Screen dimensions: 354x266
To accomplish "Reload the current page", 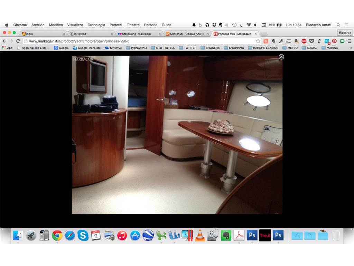I will click(x=18, y=41).
